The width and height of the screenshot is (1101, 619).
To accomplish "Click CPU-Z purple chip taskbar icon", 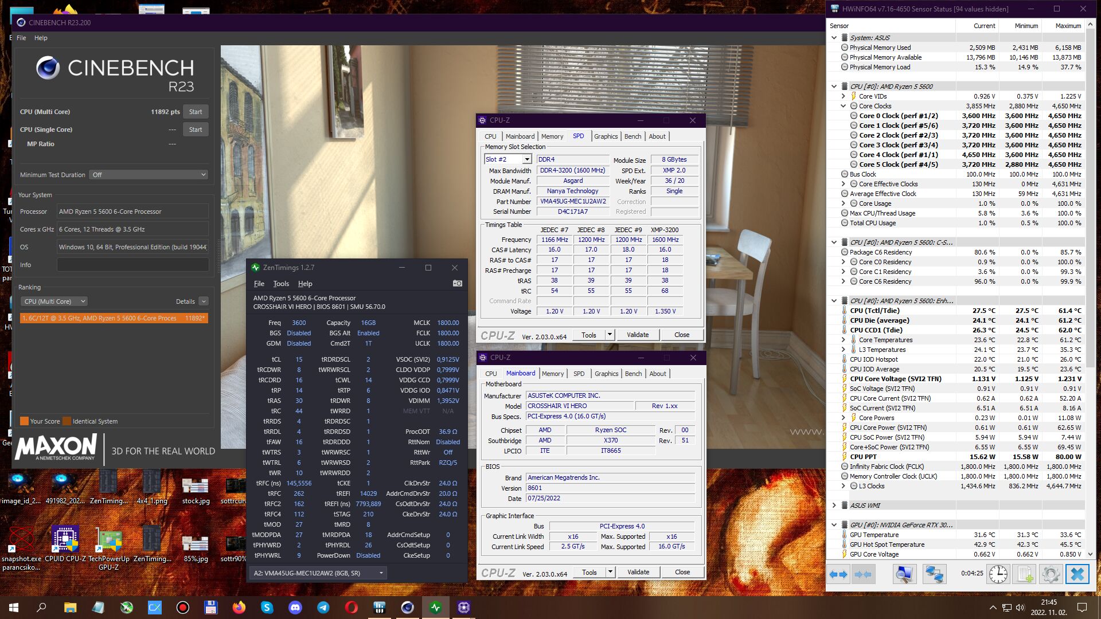I will [464, 607].
